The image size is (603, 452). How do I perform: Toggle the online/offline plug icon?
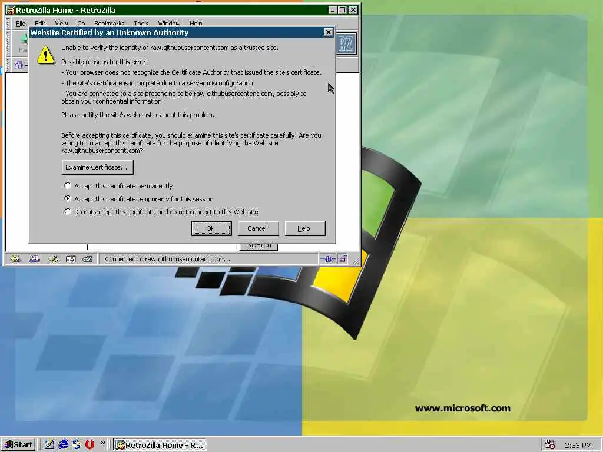coord(327,259)
